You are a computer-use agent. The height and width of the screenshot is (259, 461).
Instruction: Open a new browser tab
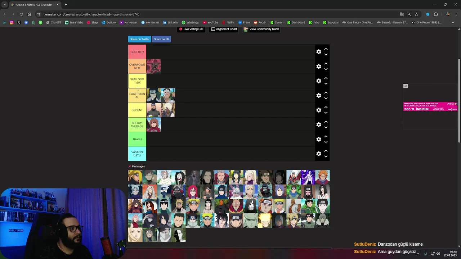(66, 5)
